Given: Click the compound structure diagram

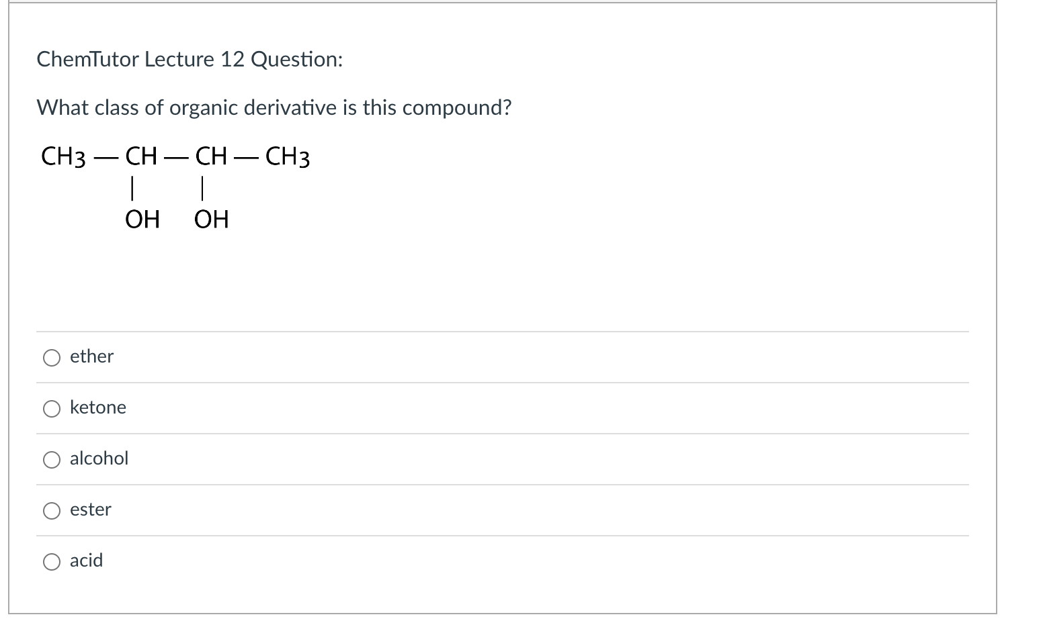Looking at the screenshot, I should coord(175,185).
